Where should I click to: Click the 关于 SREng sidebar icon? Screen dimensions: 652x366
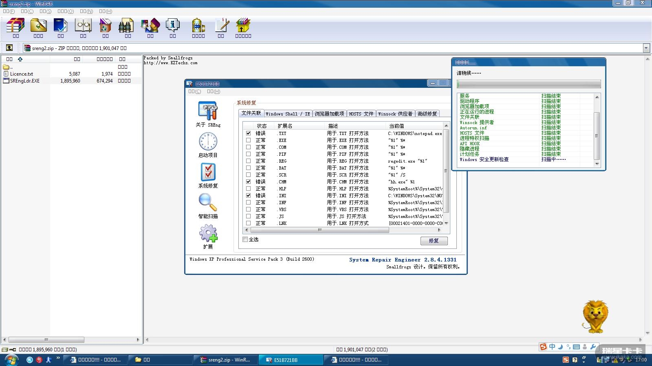208,111
